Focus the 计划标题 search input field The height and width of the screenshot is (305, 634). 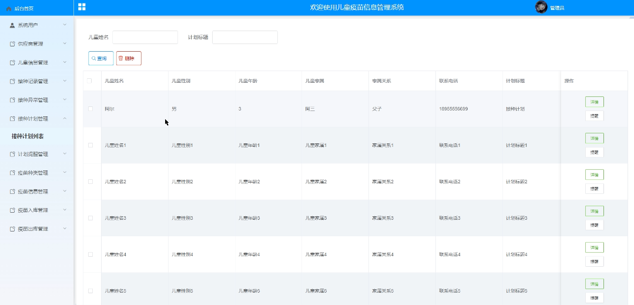tap(245, 37)
